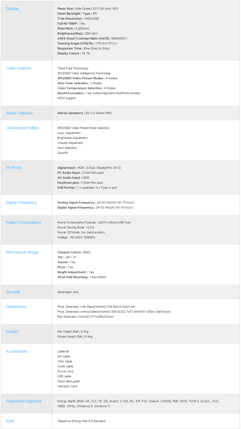Click the Audio Features heading
This screenshot has height=429, width=241.
pyautogui.click(x=19, y=113)
